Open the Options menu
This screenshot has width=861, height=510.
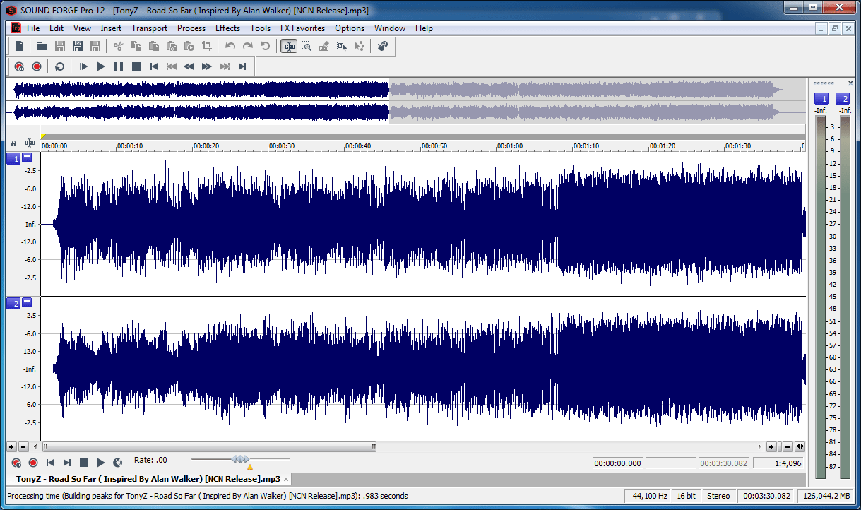[350, 28]
